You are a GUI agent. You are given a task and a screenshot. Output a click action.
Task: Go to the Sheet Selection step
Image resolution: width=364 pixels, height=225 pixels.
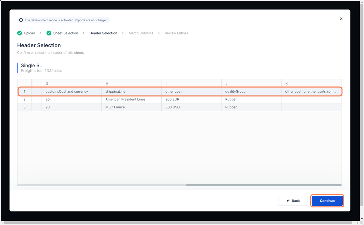pyautogui.click(x=66, y=33)
